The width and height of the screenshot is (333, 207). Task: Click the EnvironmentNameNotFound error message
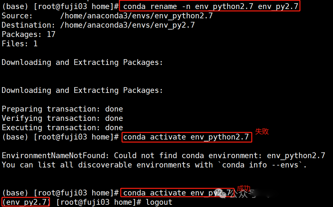click(163, 156)
